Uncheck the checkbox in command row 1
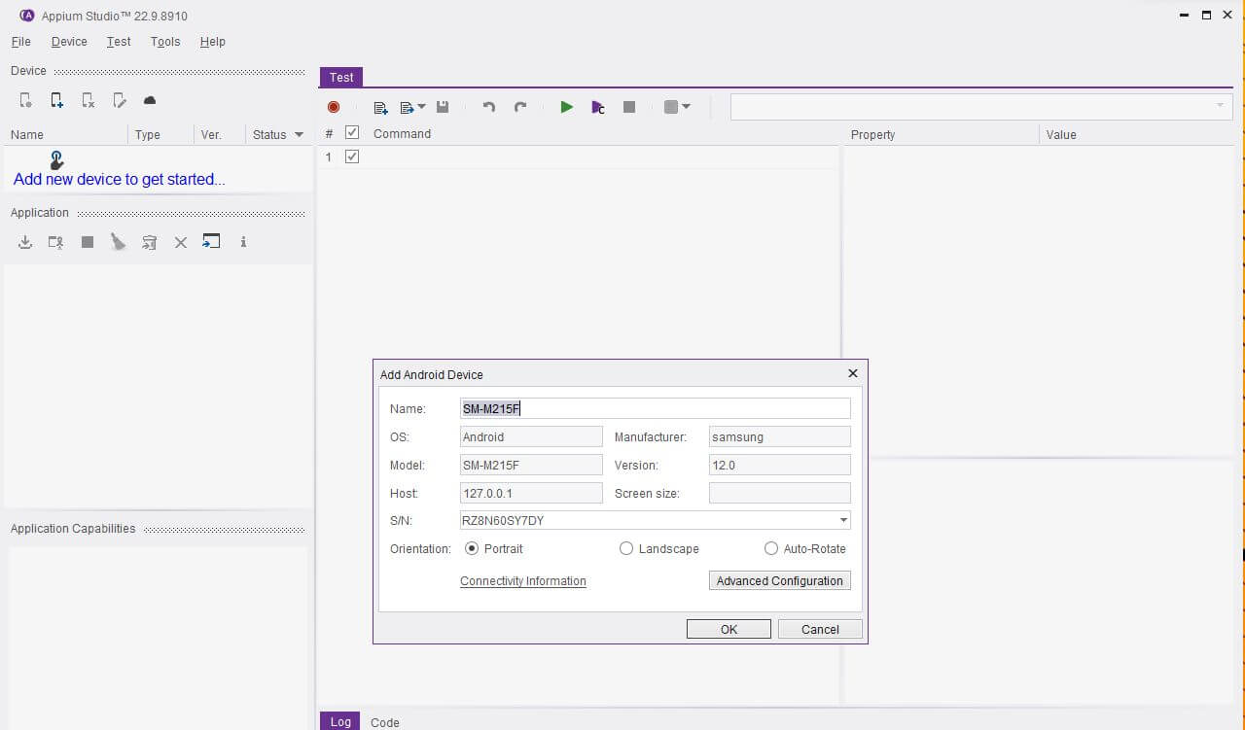Image resolution: width=1245 pixels, height=730 pixels. click(352, 156)
